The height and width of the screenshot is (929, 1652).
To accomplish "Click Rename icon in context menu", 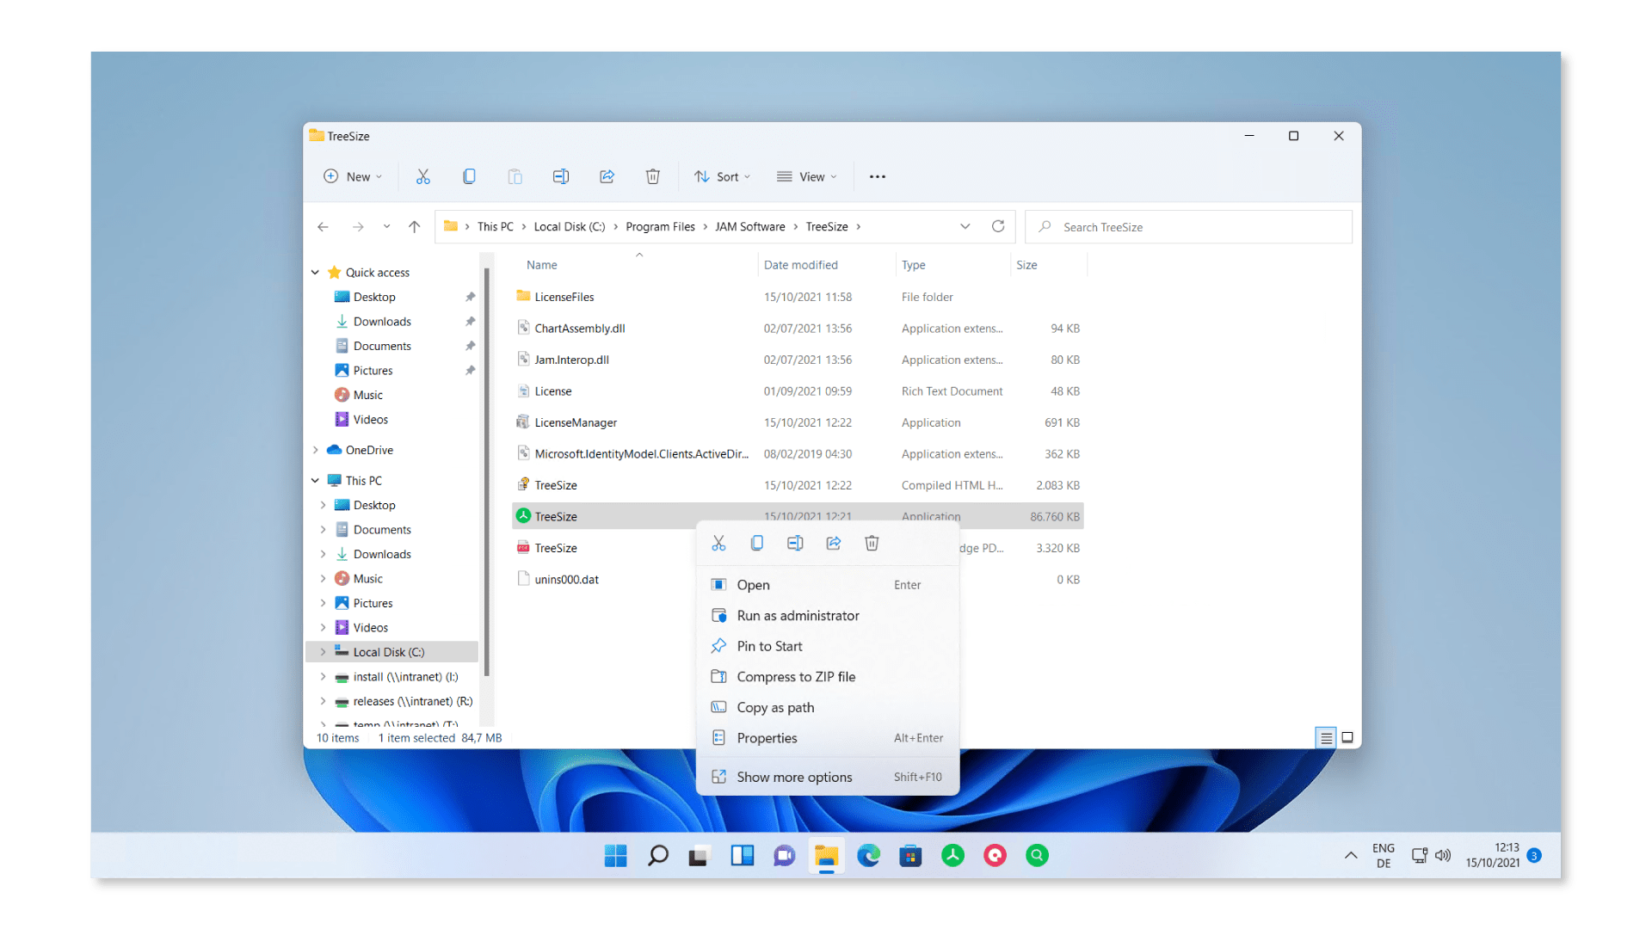I will [x=795, y=543].
